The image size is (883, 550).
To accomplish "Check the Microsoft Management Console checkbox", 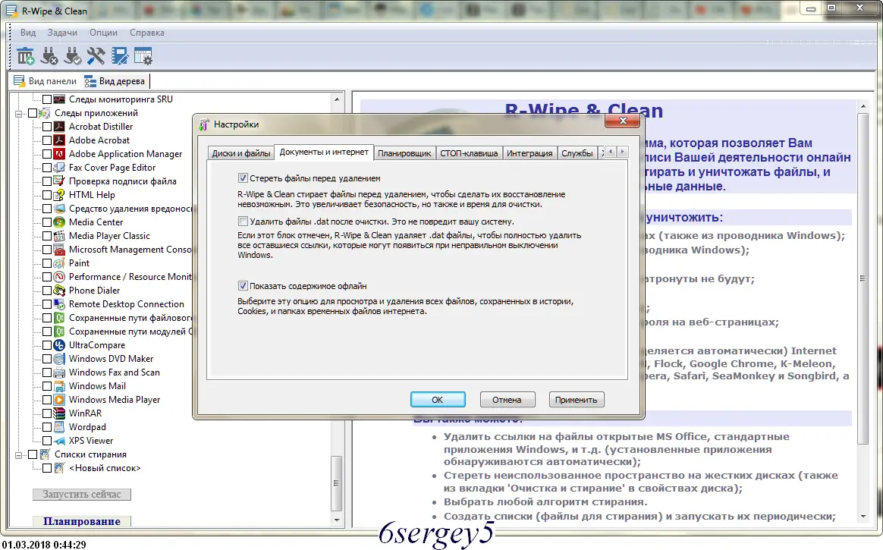I will click(47, 250).
